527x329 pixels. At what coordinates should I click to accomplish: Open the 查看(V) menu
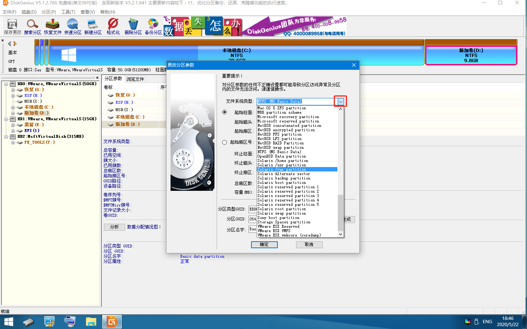pos(88,12)
